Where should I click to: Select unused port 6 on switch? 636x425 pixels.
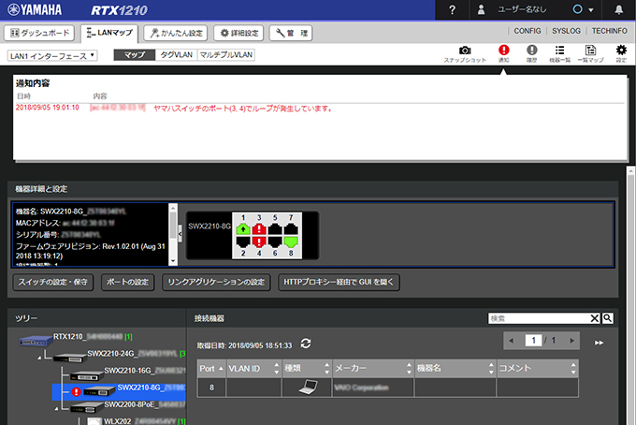(x=275, y=242)
